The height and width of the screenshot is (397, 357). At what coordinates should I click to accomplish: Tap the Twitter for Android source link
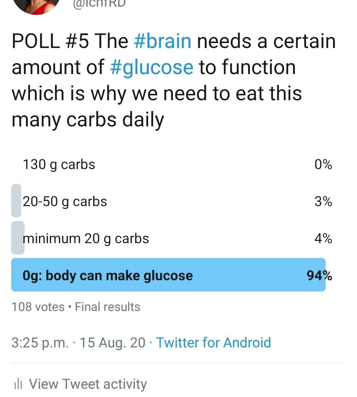pyautogui.click(x=214, y=342)
